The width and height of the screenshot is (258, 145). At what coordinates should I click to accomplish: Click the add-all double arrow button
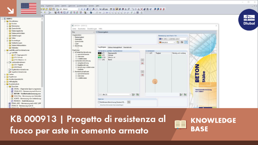142,63
